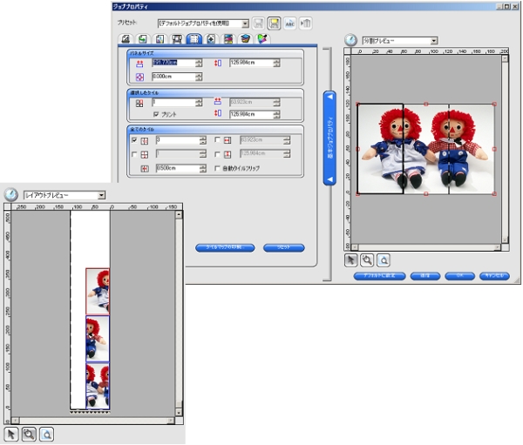Click the selected tile number stepper arrows
This screenshot has height=445, width=523.
pyautogui.click(x=199, y=103)
